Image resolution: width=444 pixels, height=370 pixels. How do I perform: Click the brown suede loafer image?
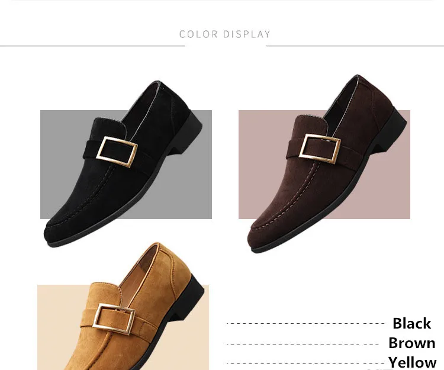pyautogui.click(x=327, y=163)
